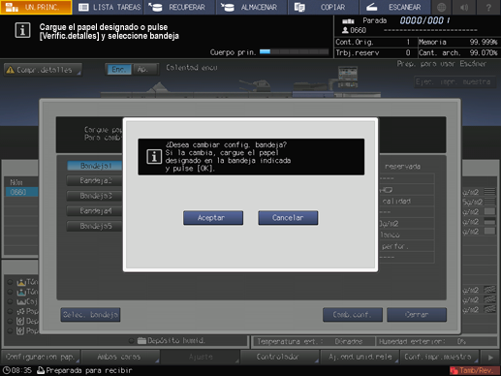Click Aceptar in the tray config dialog
Screen dimensions: 501x376
coord(213,218)
